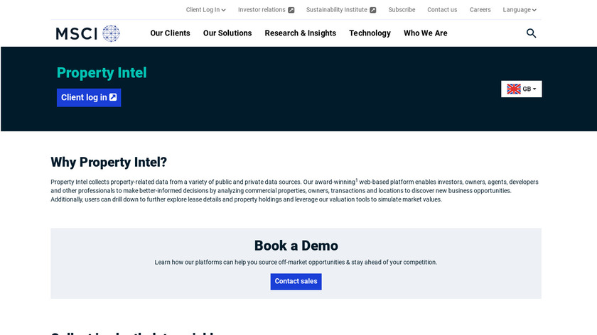Click the Investor relations external link icon
The image size is (597, 335).
(291, 10)
